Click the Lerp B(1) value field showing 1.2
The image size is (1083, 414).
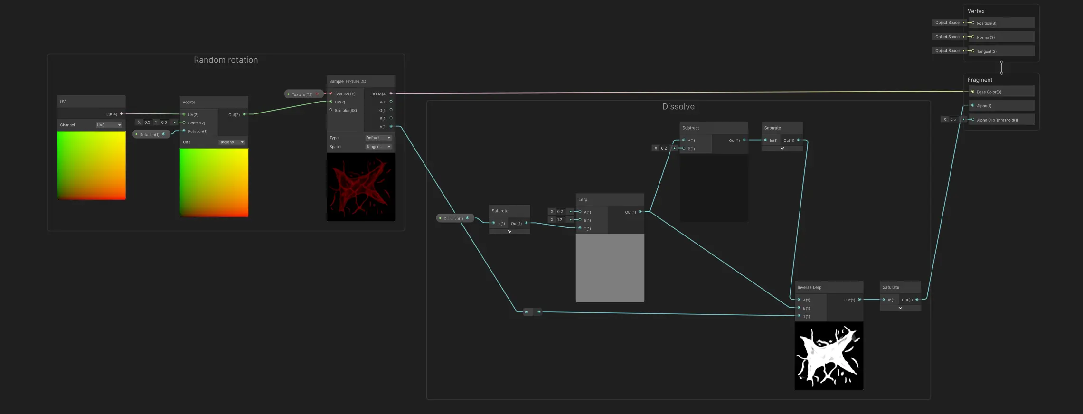[560, 220]
